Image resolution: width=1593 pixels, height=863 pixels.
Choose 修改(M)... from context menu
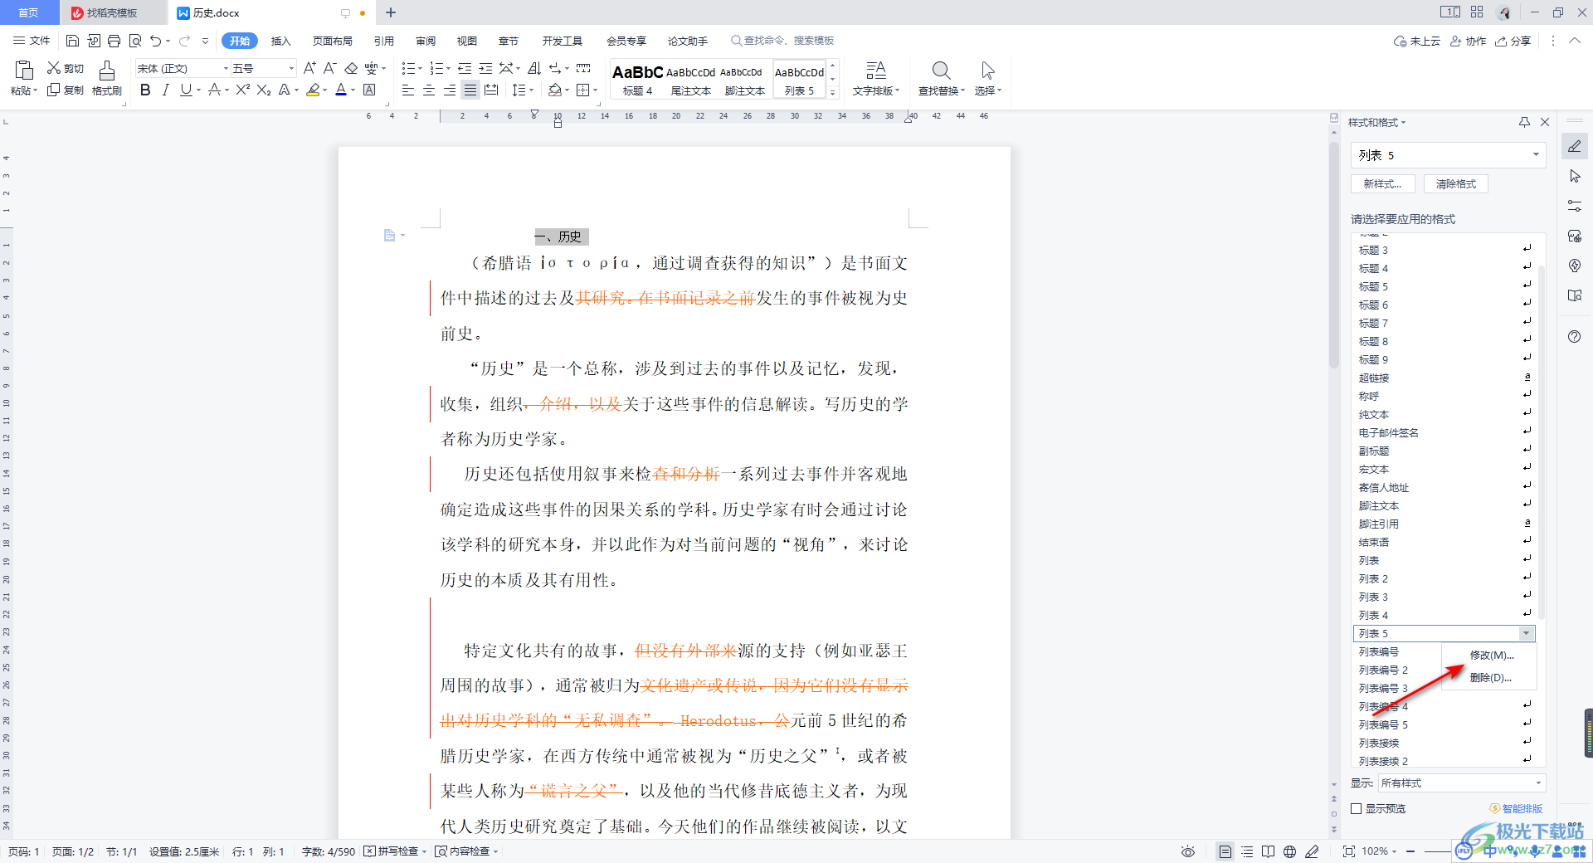point(1492,655)
